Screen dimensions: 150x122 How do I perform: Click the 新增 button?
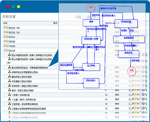pos(79,17)
